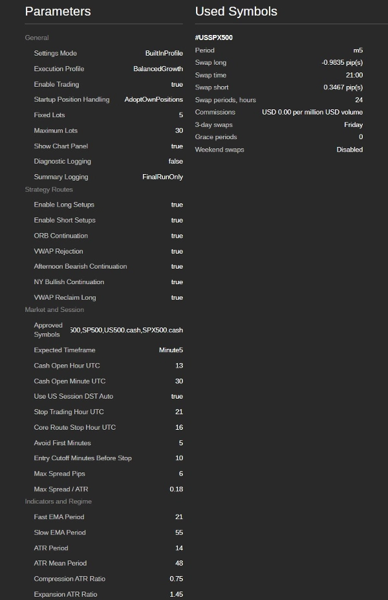388x600 pixels.
Task: Click the Expansion ATR Ratio value 1.45
Action: [x=177, y=594]
